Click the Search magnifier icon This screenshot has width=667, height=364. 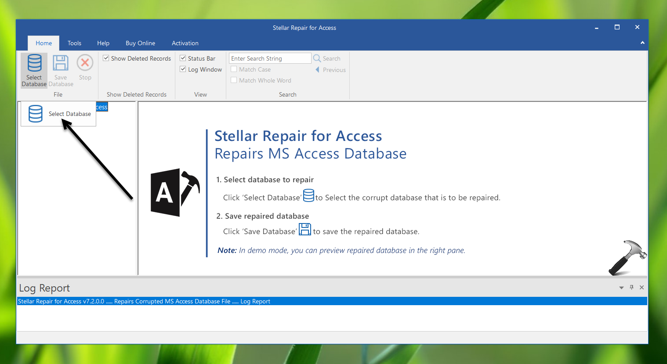317,58
